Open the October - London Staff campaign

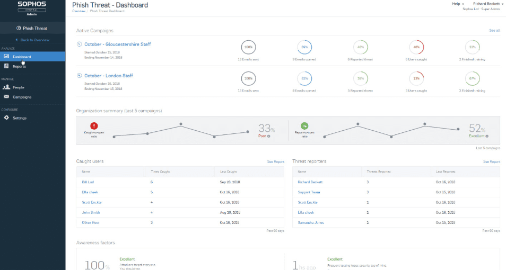[108, 76]
